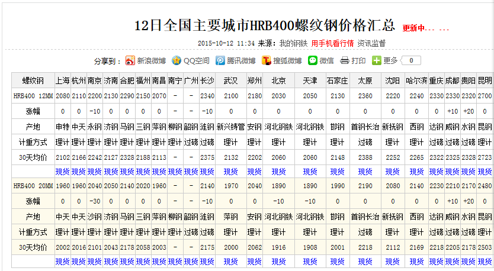Screen dimensions: 494x271
Task: Click the 12MM 涨幅 +20 for 贵阳
Action: pyautogui.click(x=469, y=111)
